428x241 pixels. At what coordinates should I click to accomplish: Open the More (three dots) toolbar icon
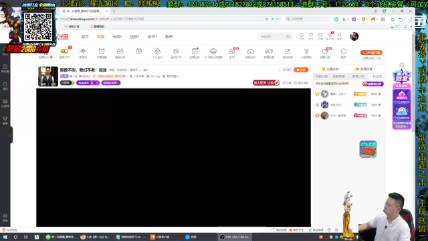pos(343,52)
